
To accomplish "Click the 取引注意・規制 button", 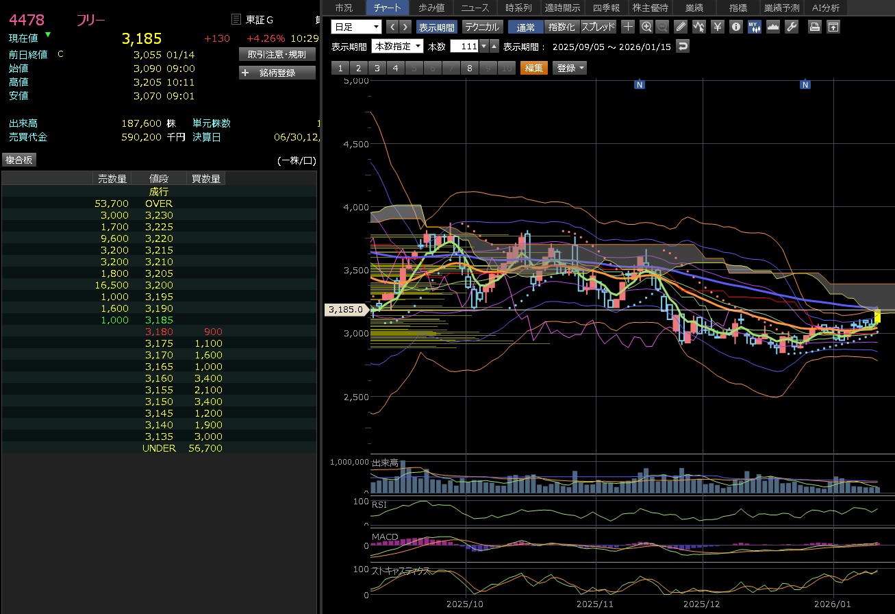I will pos(277,54).
